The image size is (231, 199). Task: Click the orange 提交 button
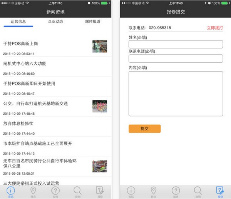(x=144, y=129)
